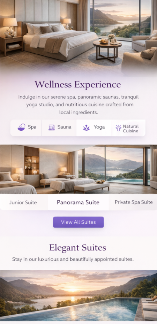This screenshot has height=324, width=157.
Task: Open the Panorama Suite room photo
Action: pyautogui.click(x=78, y=169)
